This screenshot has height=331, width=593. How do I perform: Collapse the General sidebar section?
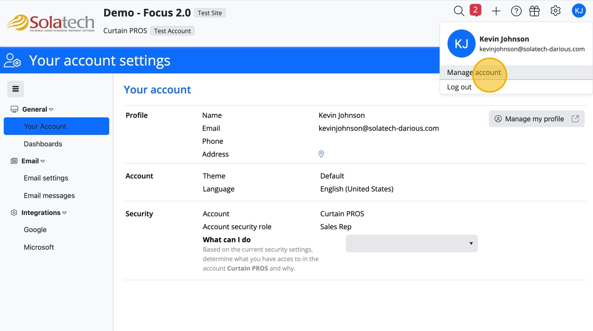tap(37, 109)
